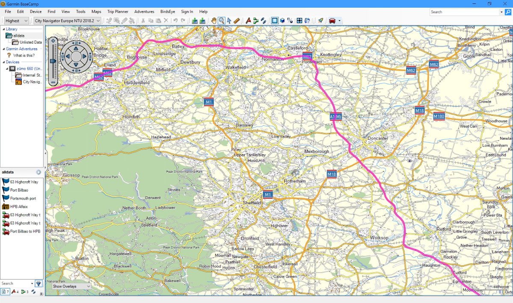
Task: Collapse the Garmin Adventures section
Action: click(4, 49)
